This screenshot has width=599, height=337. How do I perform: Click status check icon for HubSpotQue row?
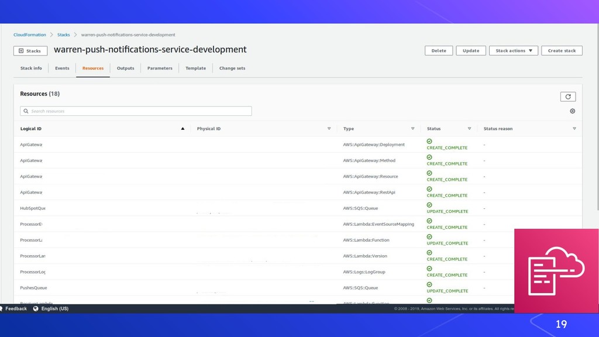coord(429,205)
